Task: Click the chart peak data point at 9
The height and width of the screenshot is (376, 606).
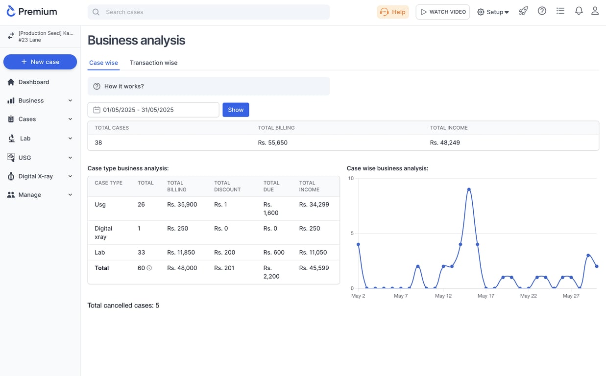Action: click(469, 189)
